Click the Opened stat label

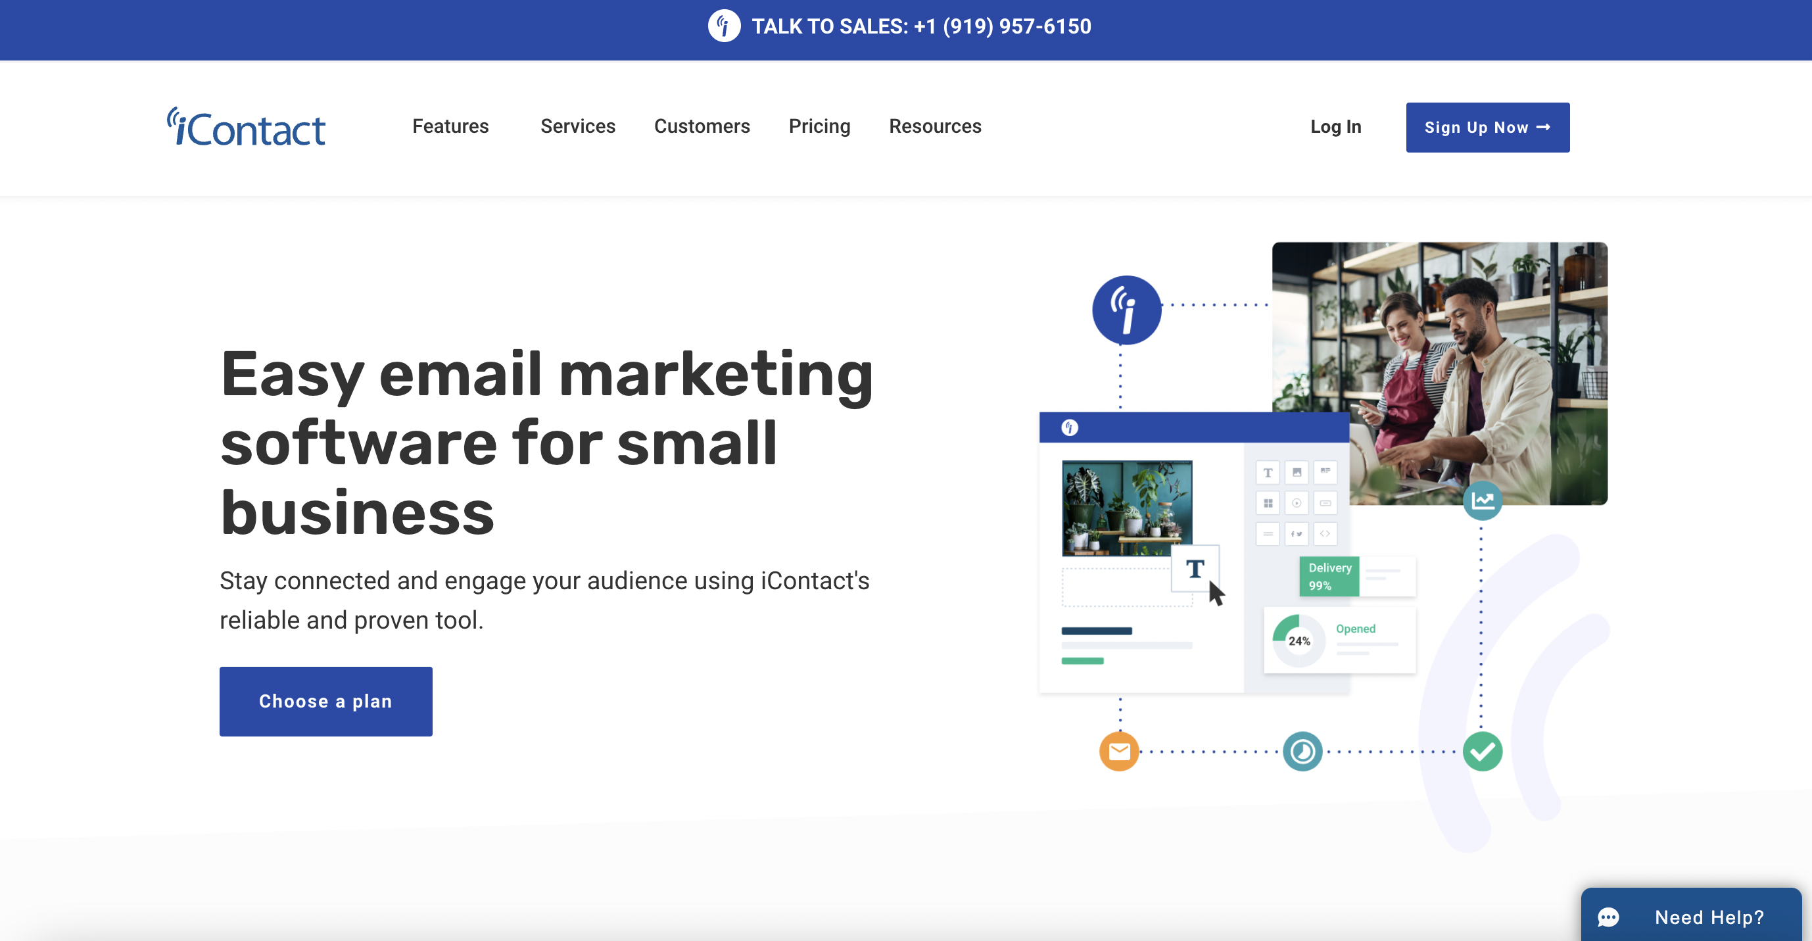click(1356, 628)
